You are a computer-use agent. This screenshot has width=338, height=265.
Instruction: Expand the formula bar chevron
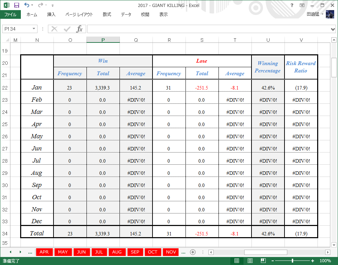[333, 29]
